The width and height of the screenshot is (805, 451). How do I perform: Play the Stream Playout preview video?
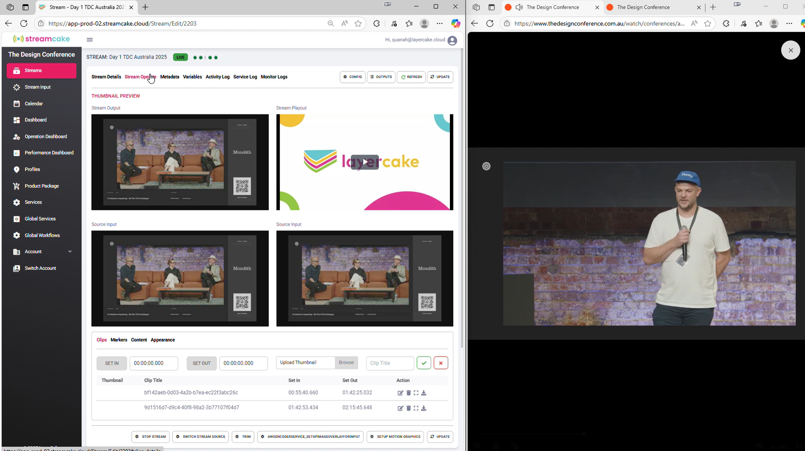tap(364, 162)
